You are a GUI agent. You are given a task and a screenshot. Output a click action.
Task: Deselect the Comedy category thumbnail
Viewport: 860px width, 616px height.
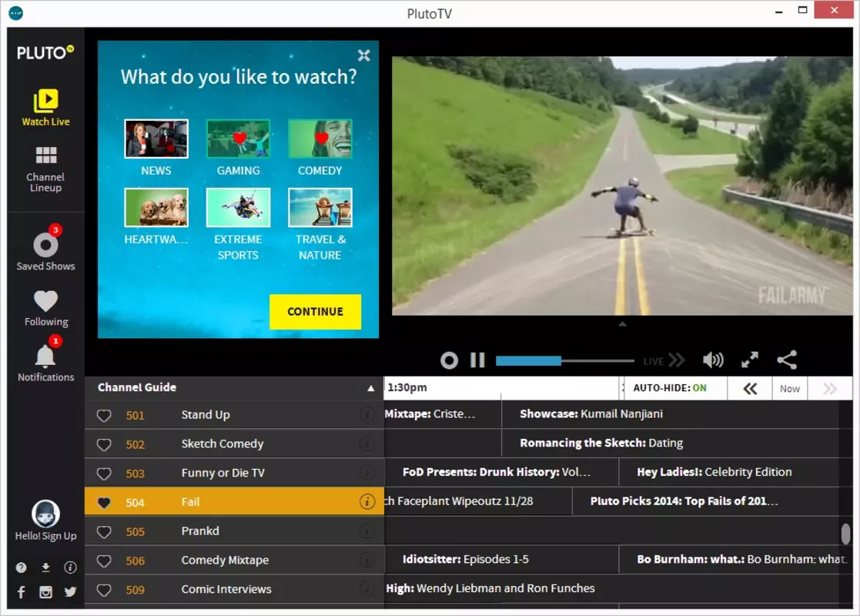coord(320,139)
